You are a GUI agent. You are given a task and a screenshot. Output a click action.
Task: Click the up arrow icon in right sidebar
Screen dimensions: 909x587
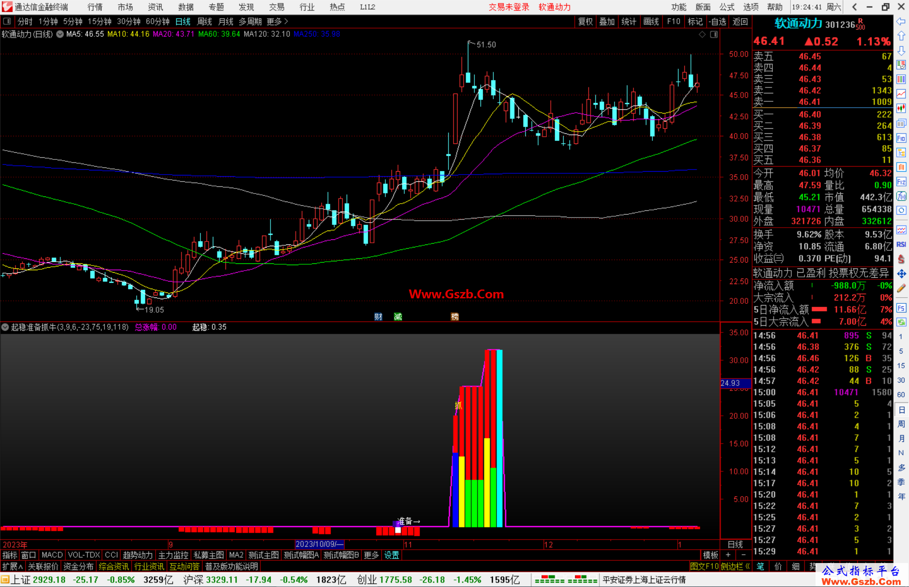click(901, 36)
